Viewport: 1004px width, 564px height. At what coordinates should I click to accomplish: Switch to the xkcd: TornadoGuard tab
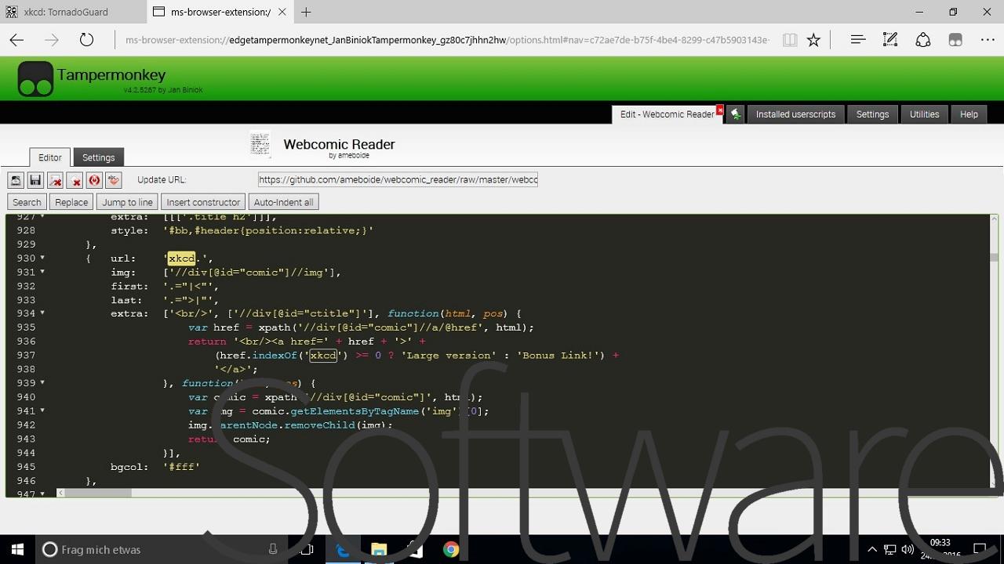72,12
